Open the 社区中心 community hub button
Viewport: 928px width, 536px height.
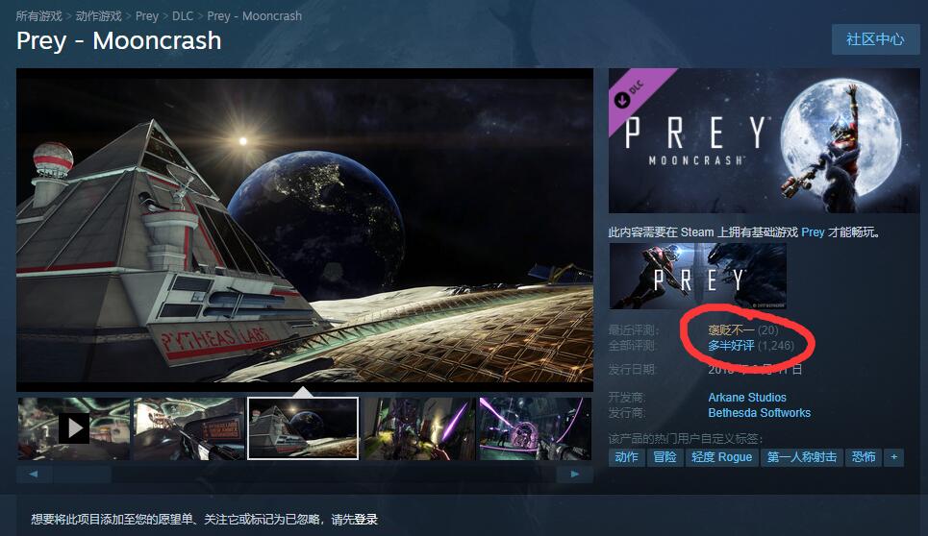875,39
